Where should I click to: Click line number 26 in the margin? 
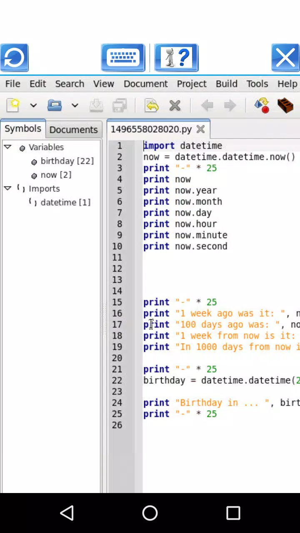[117, 425]
